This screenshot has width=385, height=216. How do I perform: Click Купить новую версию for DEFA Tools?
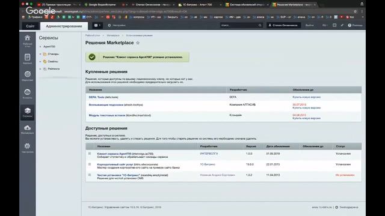click(306, 97)
